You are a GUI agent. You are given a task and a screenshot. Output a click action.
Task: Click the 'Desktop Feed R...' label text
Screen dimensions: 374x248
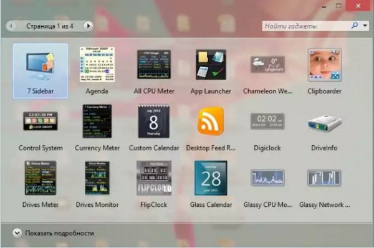point(211,148)
